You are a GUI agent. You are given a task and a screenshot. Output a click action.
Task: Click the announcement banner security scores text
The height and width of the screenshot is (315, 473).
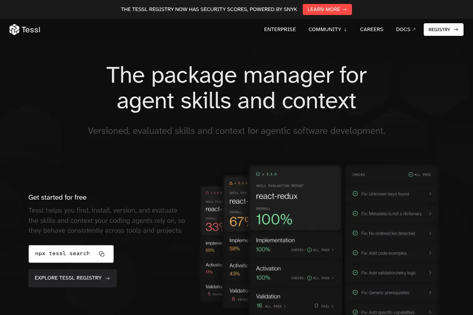(x=209, y=9)
